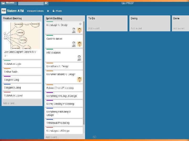
Task: Click Add a card in Done
Action: (179, 28)
